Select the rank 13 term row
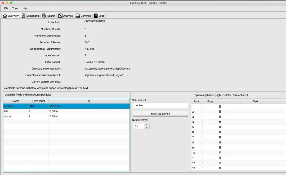Viewport: 286px width, 175px height. click(x=239, y=168)
